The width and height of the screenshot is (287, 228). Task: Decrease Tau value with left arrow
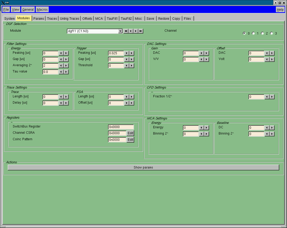click(61, 72)
